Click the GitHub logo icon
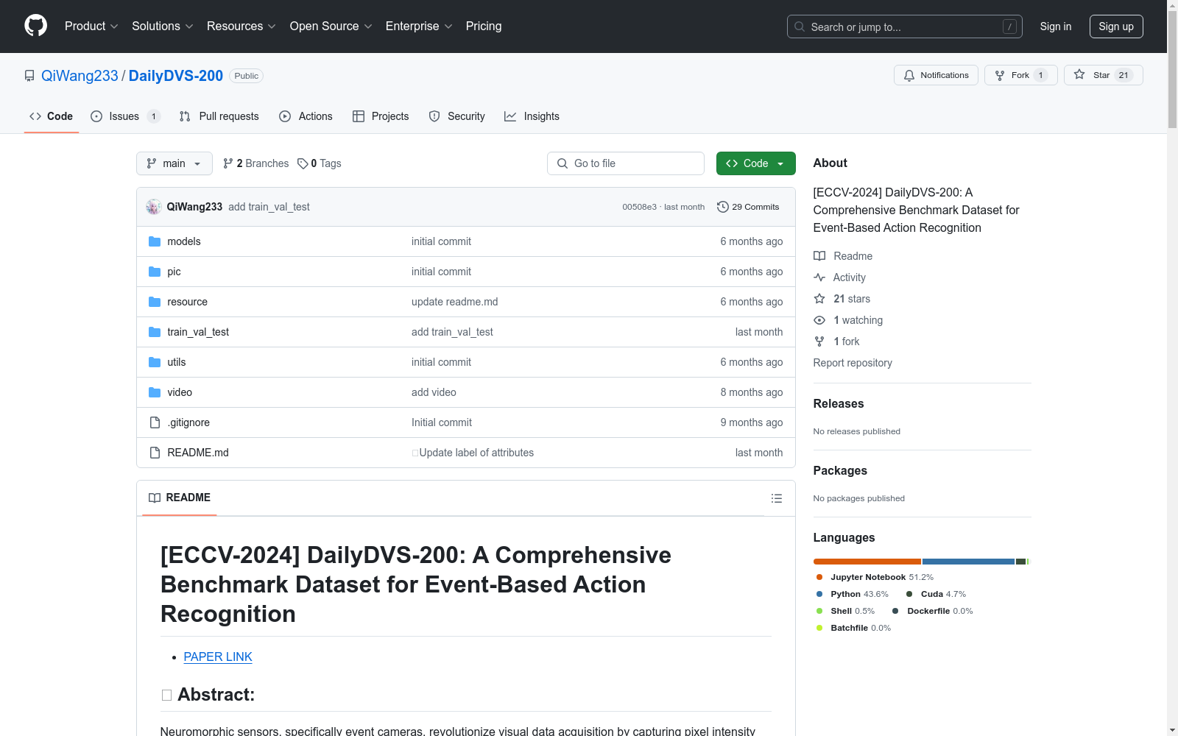Viewport: 1178px width, 736px height. point(35,26)
